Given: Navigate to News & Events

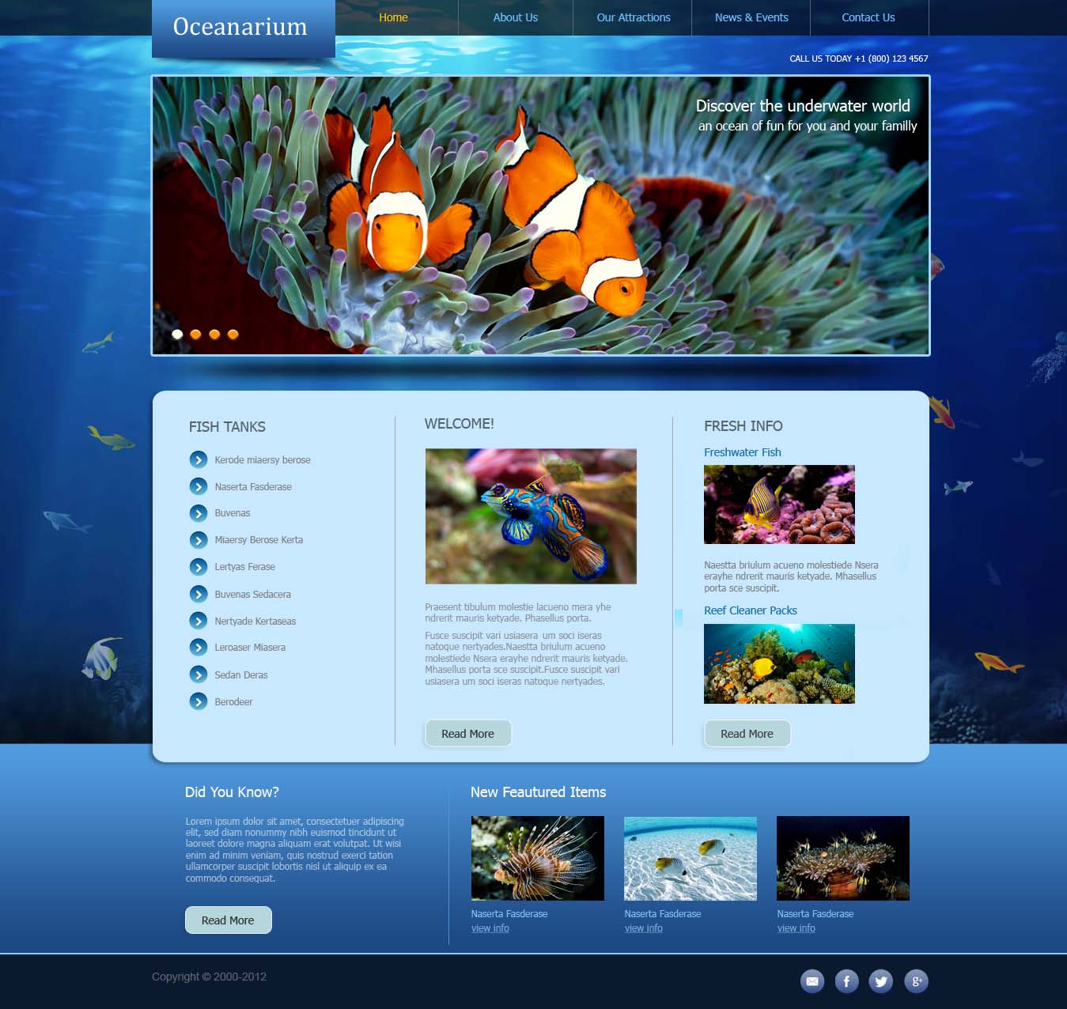Looking at the screenshot, I should [x=751, y=17].
